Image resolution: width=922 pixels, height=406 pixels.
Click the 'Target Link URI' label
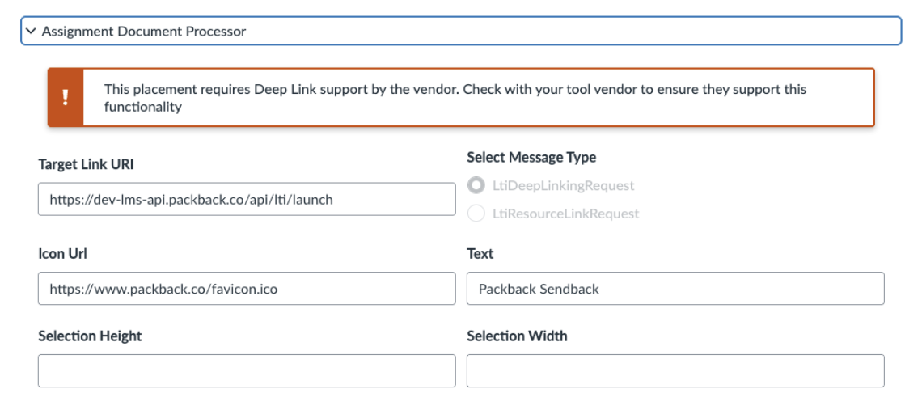86,164
